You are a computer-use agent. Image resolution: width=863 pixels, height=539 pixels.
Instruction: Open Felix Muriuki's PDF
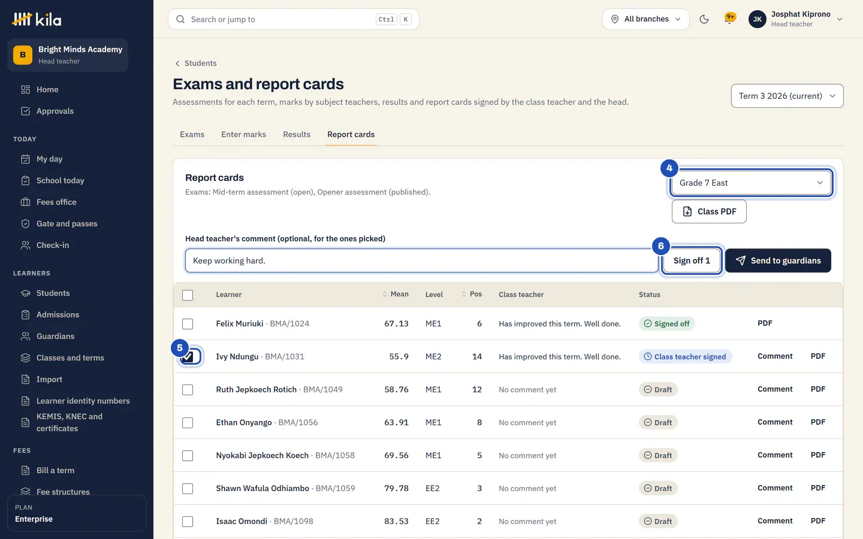tap(765, 323)
